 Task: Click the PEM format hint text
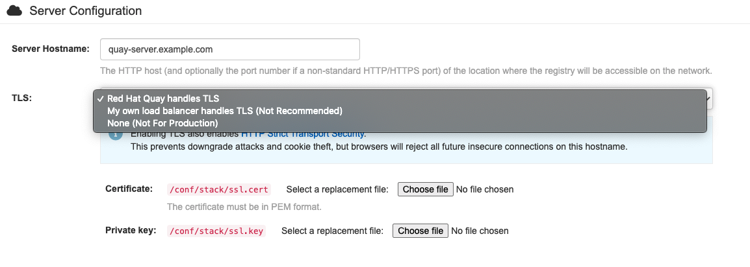pyautogui.click(x=244, y=207)
